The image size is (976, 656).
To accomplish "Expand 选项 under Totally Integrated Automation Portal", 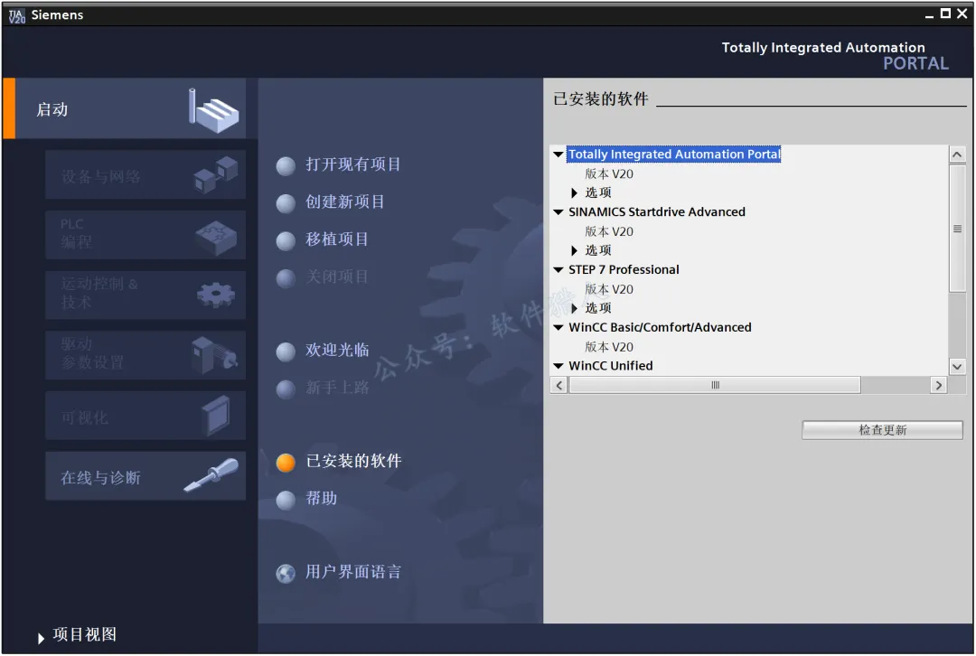I will (575, 193).
